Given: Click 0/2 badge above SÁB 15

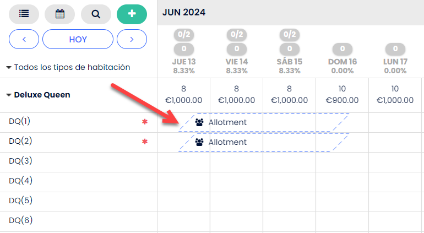Looking at the screenshot, I should [290, 34].
